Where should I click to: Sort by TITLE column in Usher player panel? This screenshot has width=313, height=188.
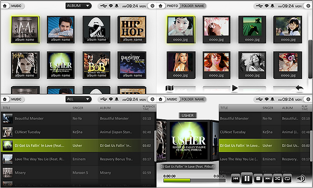224,108
